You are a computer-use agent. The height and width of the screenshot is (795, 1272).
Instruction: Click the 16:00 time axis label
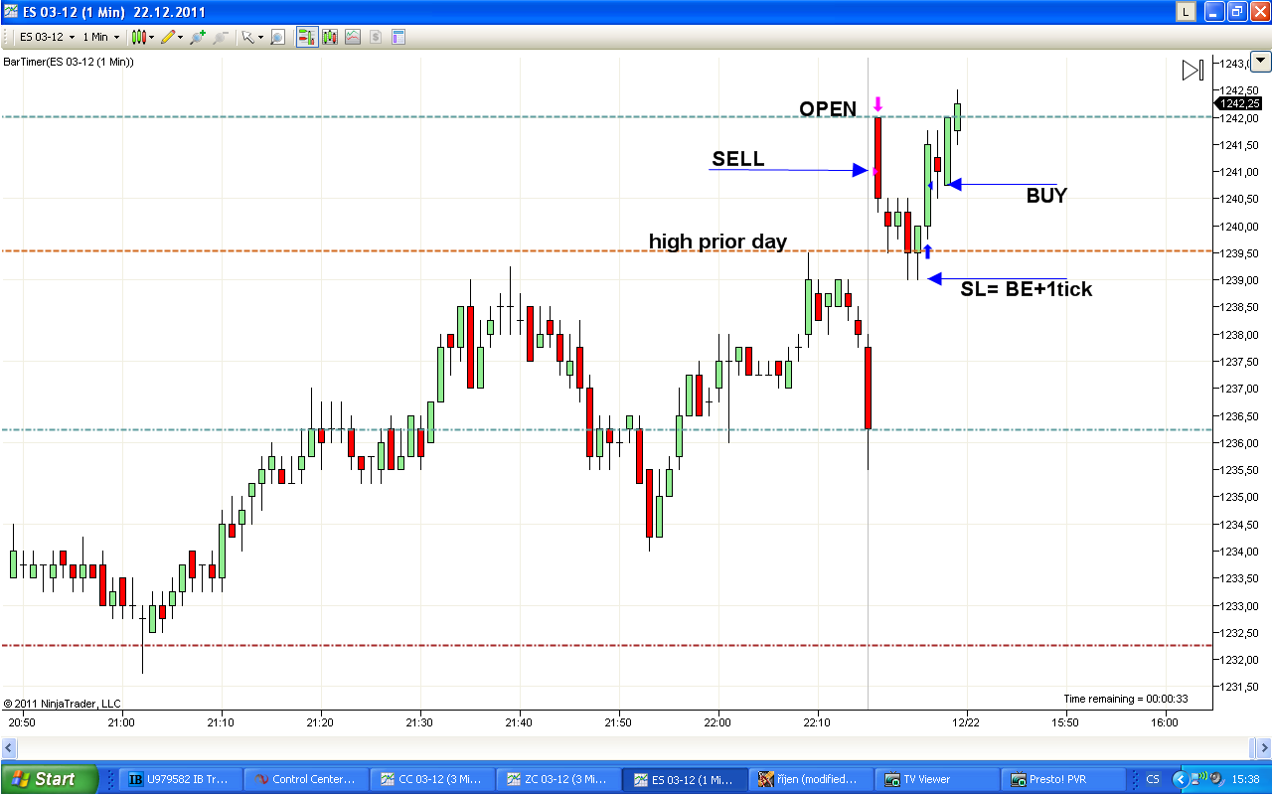[1165, 722]
